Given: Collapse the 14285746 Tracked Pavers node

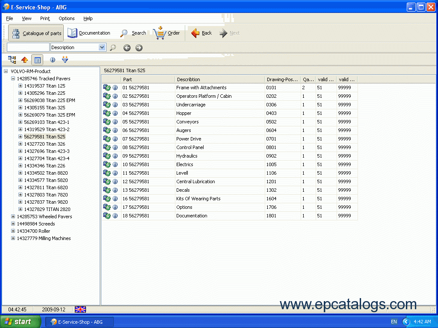Looking at the screenshot, I should (13, 79).
